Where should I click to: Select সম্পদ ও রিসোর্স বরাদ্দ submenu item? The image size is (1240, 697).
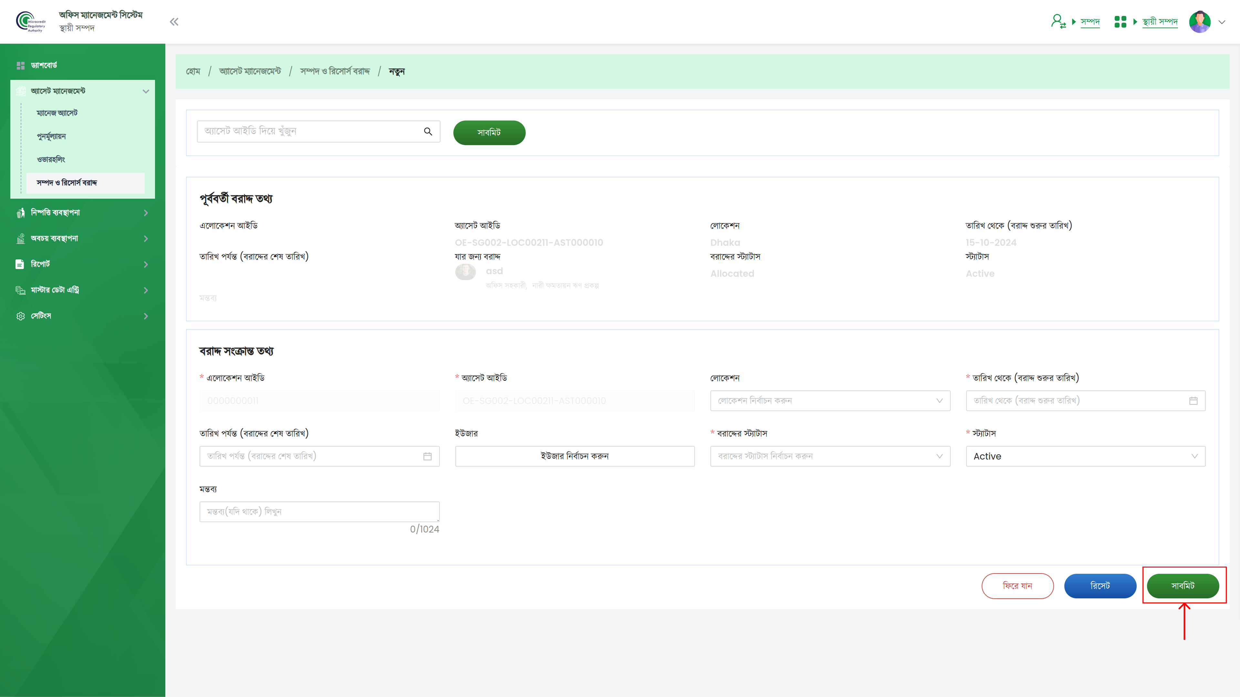(86, 183)
